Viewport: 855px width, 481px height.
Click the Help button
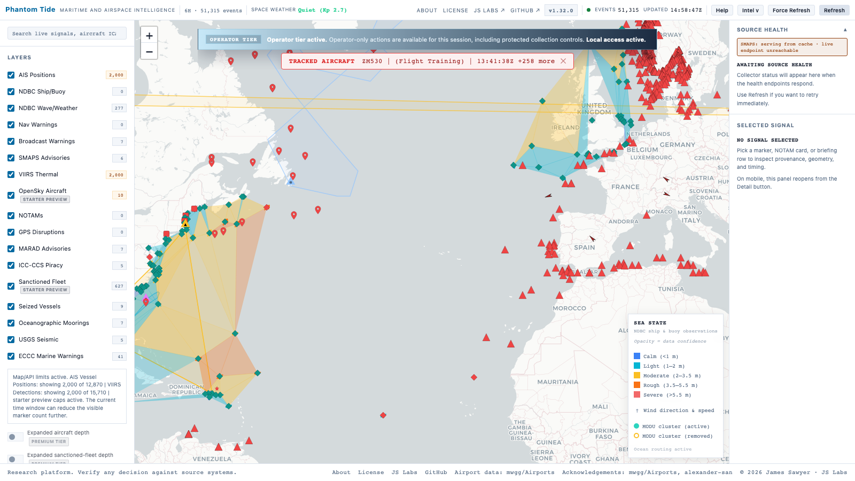pyautogui.click(x=722, y=10)
